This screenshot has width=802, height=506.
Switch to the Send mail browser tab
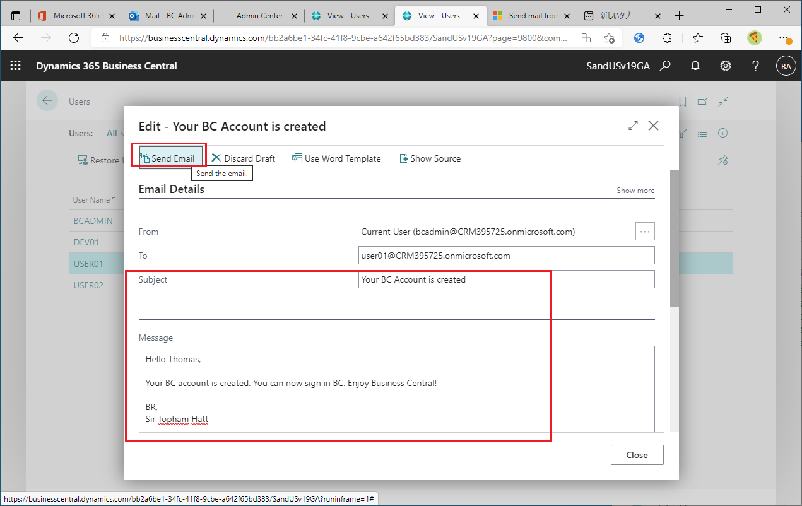coord(529,15)
